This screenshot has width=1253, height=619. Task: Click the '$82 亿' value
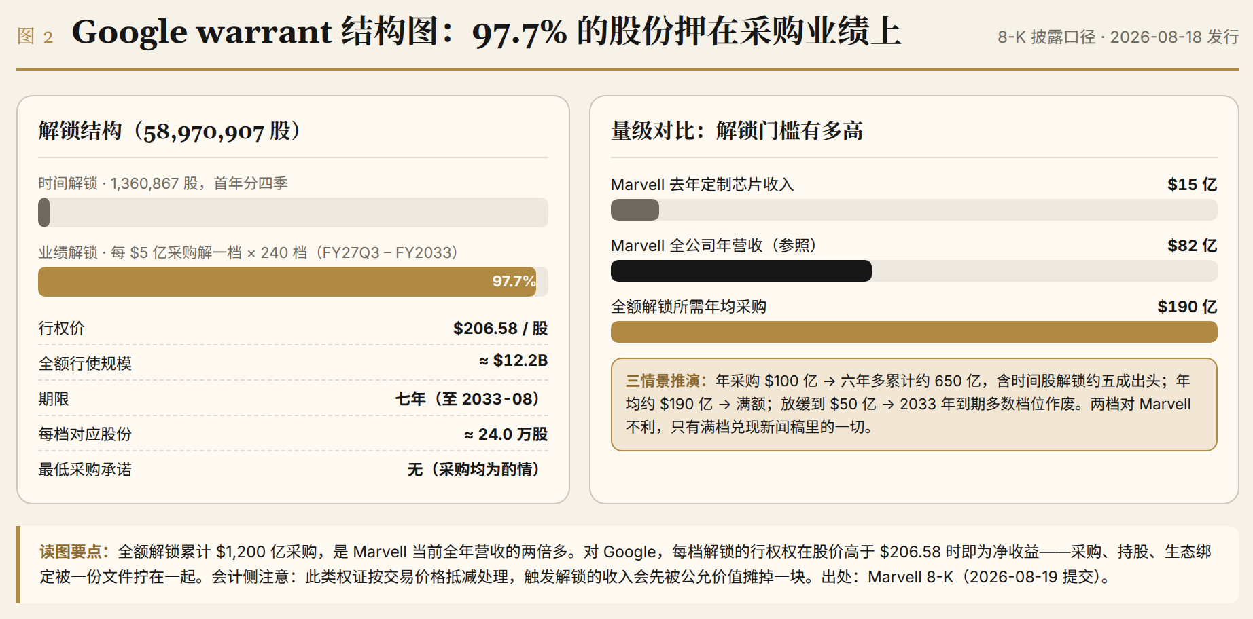[1192, 246]
